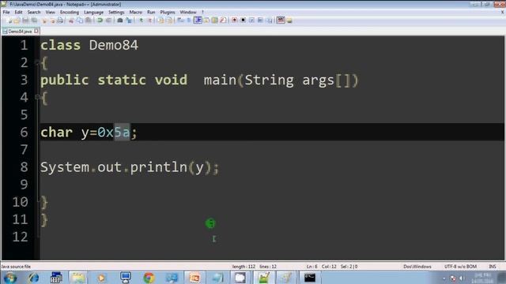The width and height of the screenshot is (506, 284).
Task: Click line number 8 in the margin
Action: [x=25, y=166]
